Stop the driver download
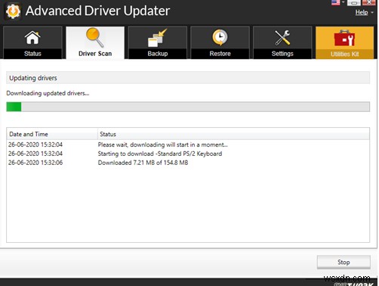 344,262
